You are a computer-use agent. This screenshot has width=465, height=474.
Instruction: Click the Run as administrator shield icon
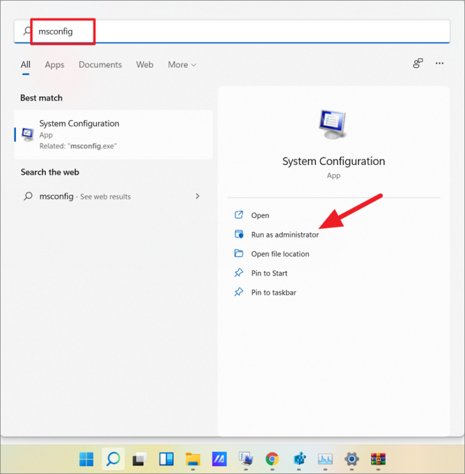[239, 234]
